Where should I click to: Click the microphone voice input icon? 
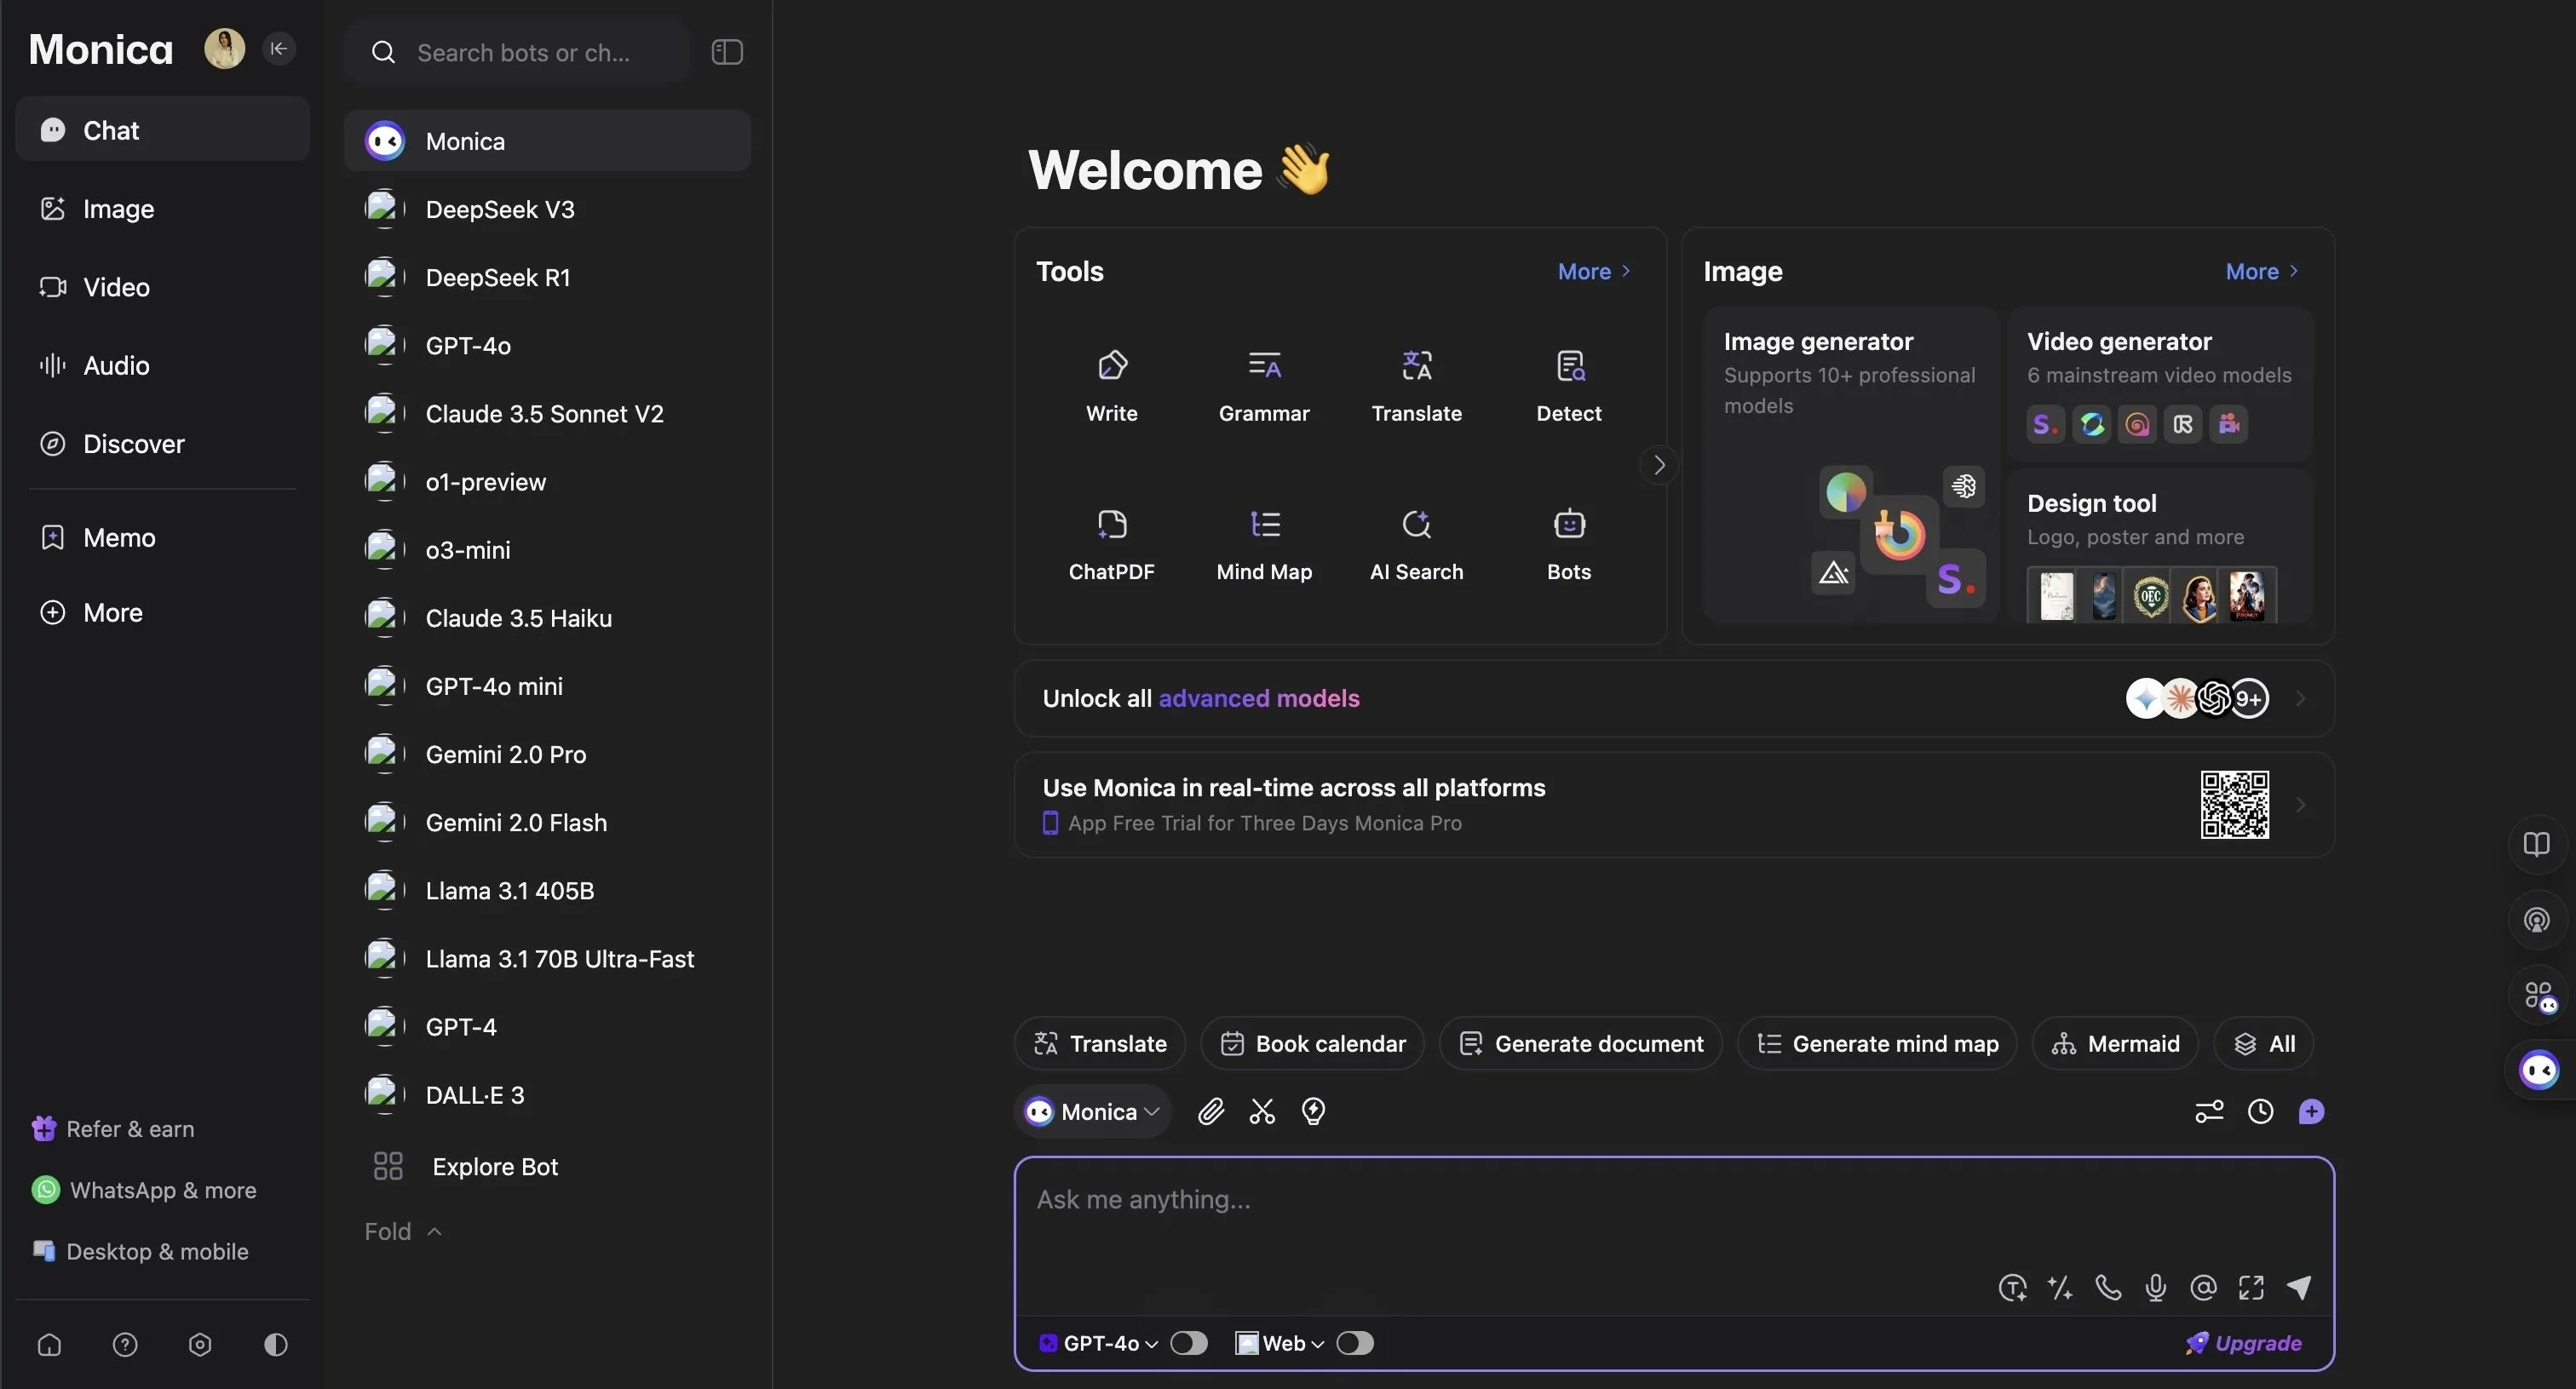pyautogui.click(x=2155, y=1288)
